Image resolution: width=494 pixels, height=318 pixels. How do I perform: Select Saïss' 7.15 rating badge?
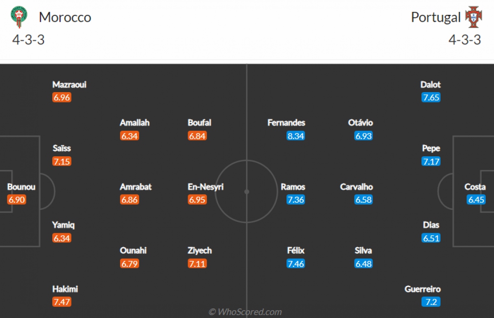tap(62, 161)
